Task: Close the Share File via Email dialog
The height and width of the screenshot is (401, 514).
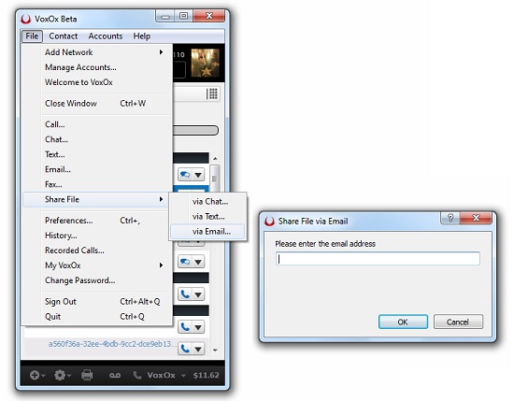Action: [x=476, y=218]
